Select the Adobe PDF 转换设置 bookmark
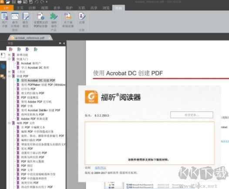Image resolution: width=229 pixels, height=189 pixels. 34,119
